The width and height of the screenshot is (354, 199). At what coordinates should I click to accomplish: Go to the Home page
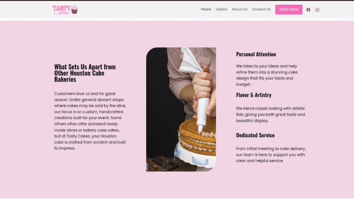(x=206, y=9)
